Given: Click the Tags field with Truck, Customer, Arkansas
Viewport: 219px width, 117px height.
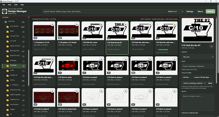Looking at the screenshot, I should (197, 66).
